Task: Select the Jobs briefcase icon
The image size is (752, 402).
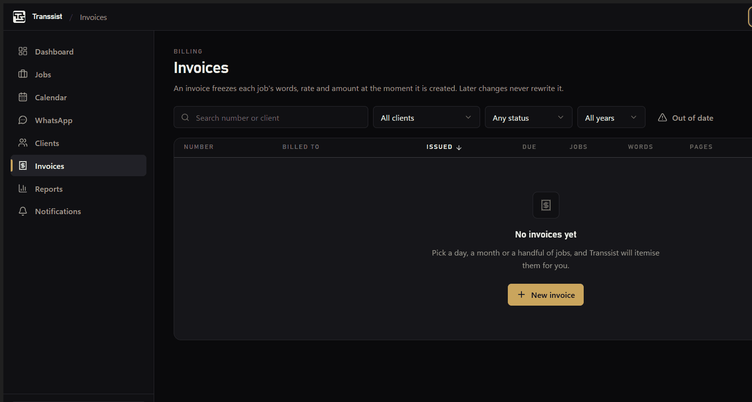Action: click(23, 74)
